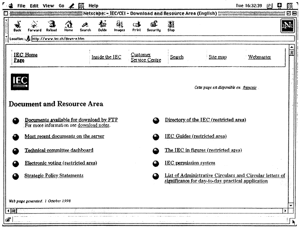300x228 pixels.
Task: Click the menu bar clock display
Action: pyautogui.click(x=249, y=6)
